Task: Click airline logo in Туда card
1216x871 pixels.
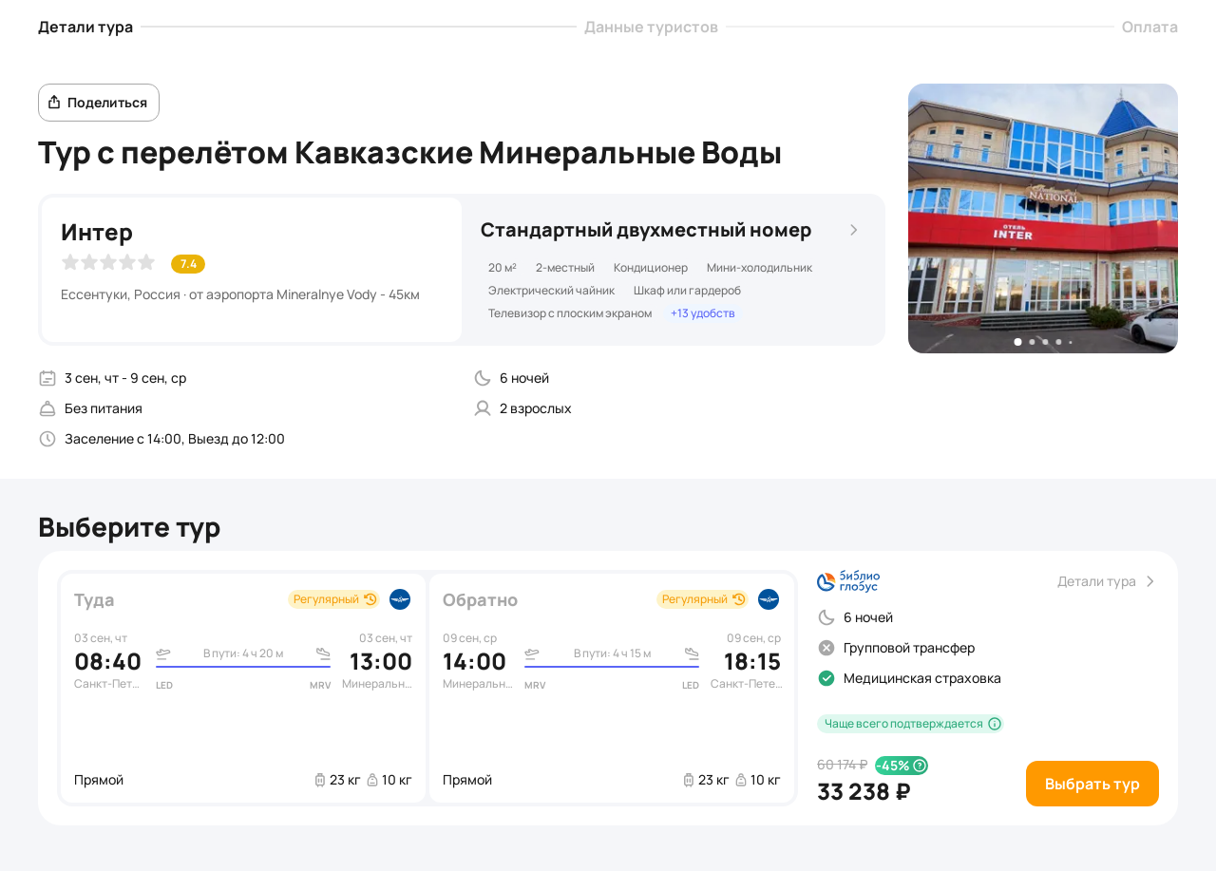Action: [x=400, y=599]
